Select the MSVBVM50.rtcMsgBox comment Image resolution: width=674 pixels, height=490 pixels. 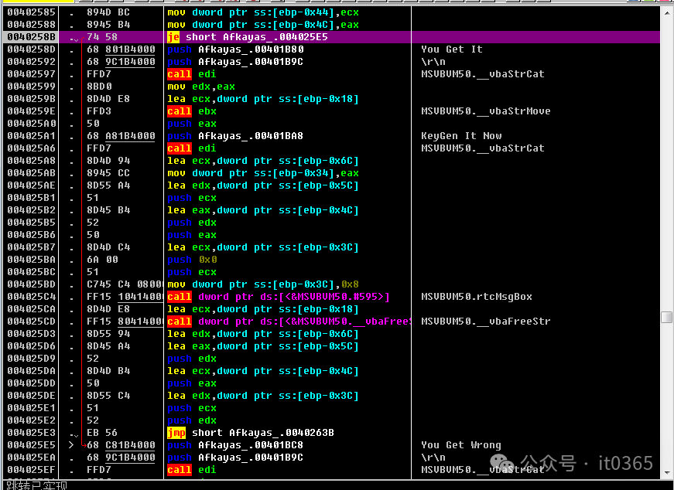[476, 297]
